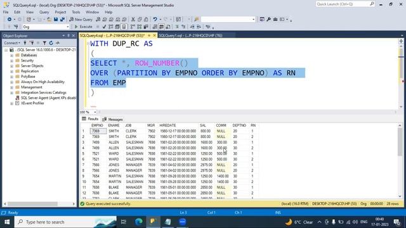406x228 pixels.
Task: Expand the Server Objects node
Action: (11, 66)
